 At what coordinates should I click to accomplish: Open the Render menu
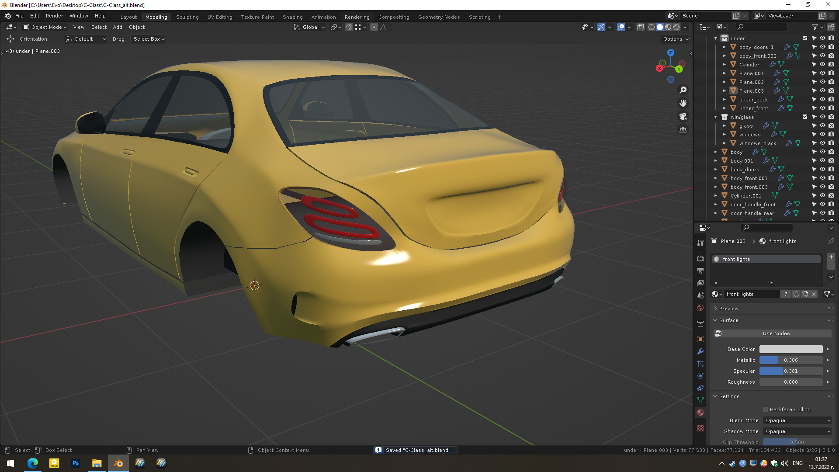(x=54, y=16)
